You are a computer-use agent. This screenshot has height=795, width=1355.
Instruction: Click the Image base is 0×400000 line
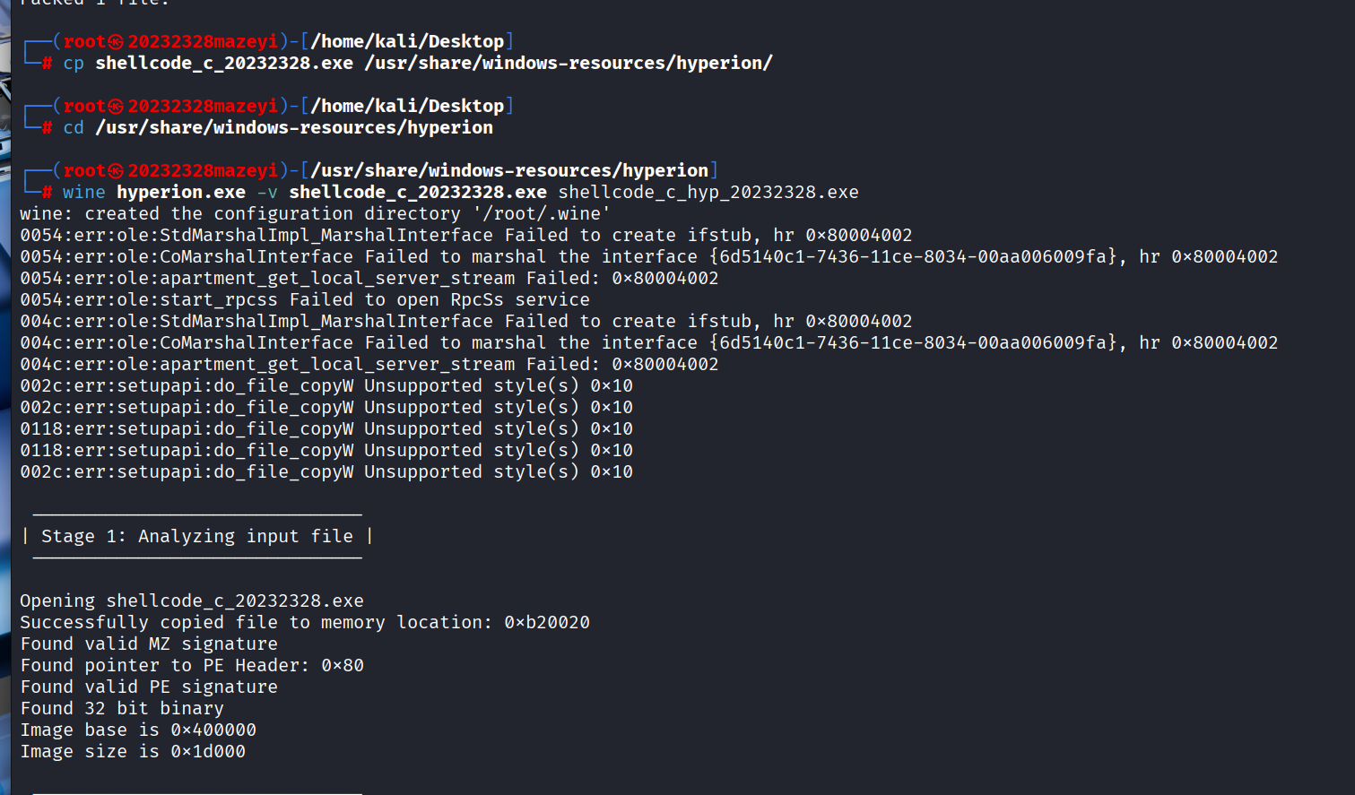(138, 730)
